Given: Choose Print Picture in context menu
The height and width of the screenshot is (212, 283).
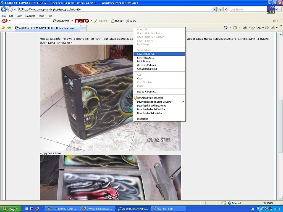Looking at the screenshot, I should pos(159,62).
